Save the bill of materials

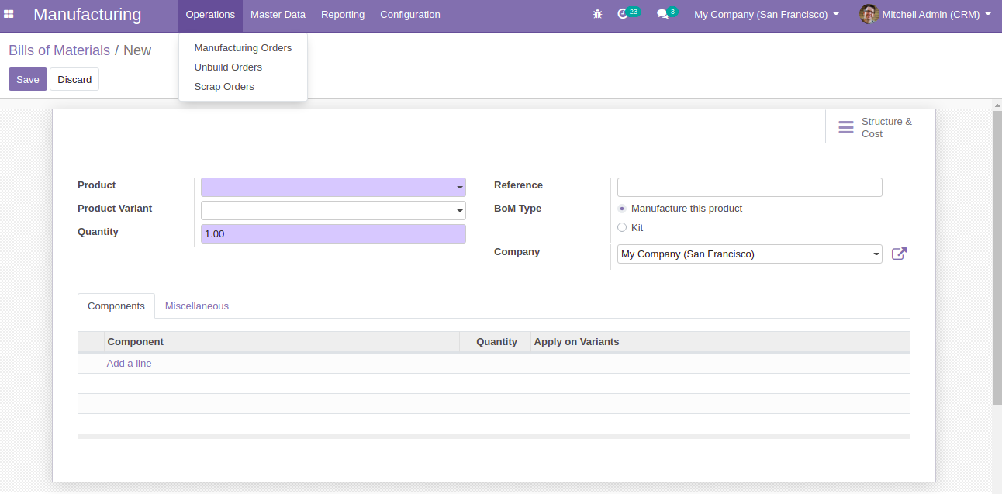28,79
